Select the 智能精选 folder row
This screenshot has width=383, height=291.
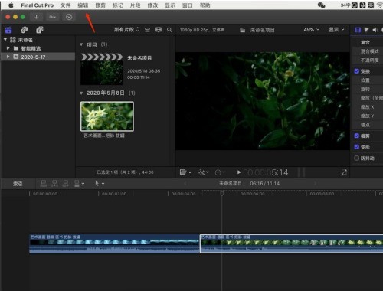tap(38, 48)
